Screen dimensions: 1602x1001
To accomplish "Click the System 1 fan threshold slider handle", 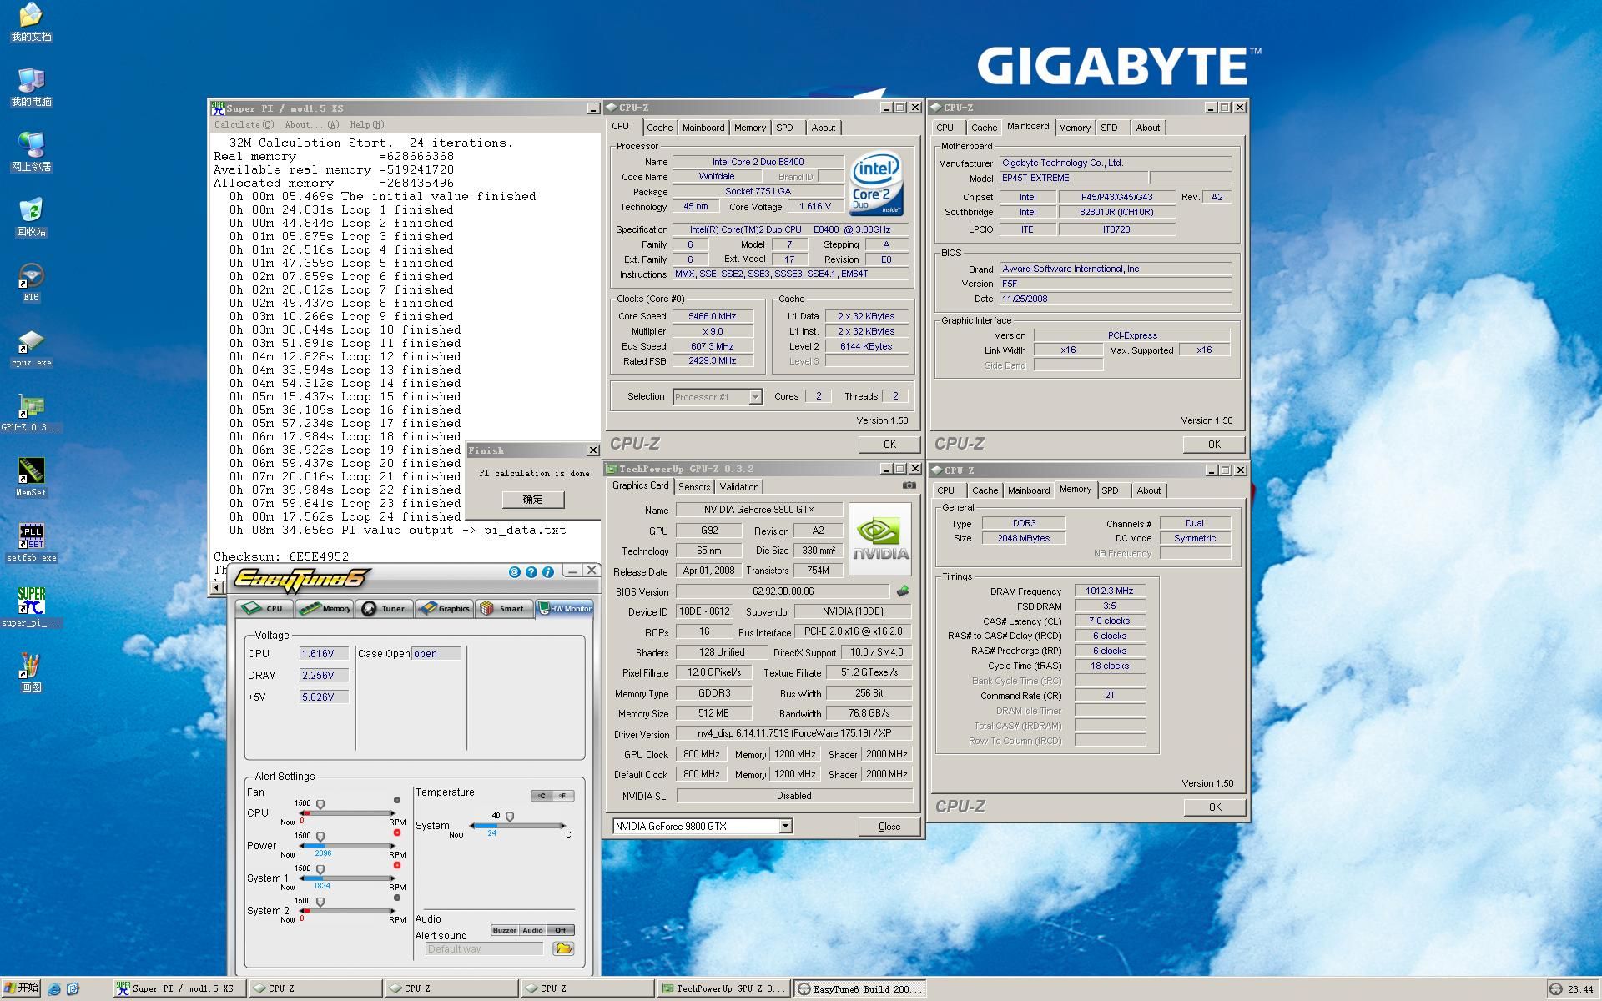I will tap(320, 870).
